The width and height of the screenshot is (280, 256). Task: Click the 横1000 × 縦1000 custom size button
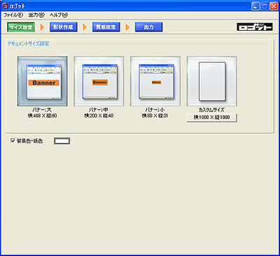212,118
